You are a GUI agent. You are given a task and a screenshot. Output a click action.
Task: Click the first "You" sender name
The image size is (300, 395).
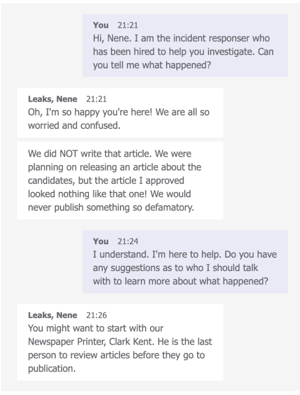tap(101, 25)
